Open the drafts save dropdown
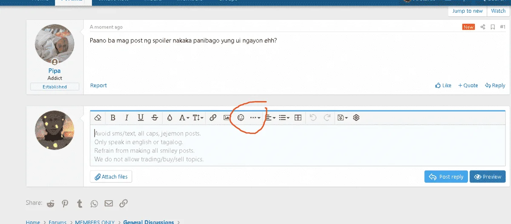This screenshot has width=511, height=224. click(x=342, y=118)
